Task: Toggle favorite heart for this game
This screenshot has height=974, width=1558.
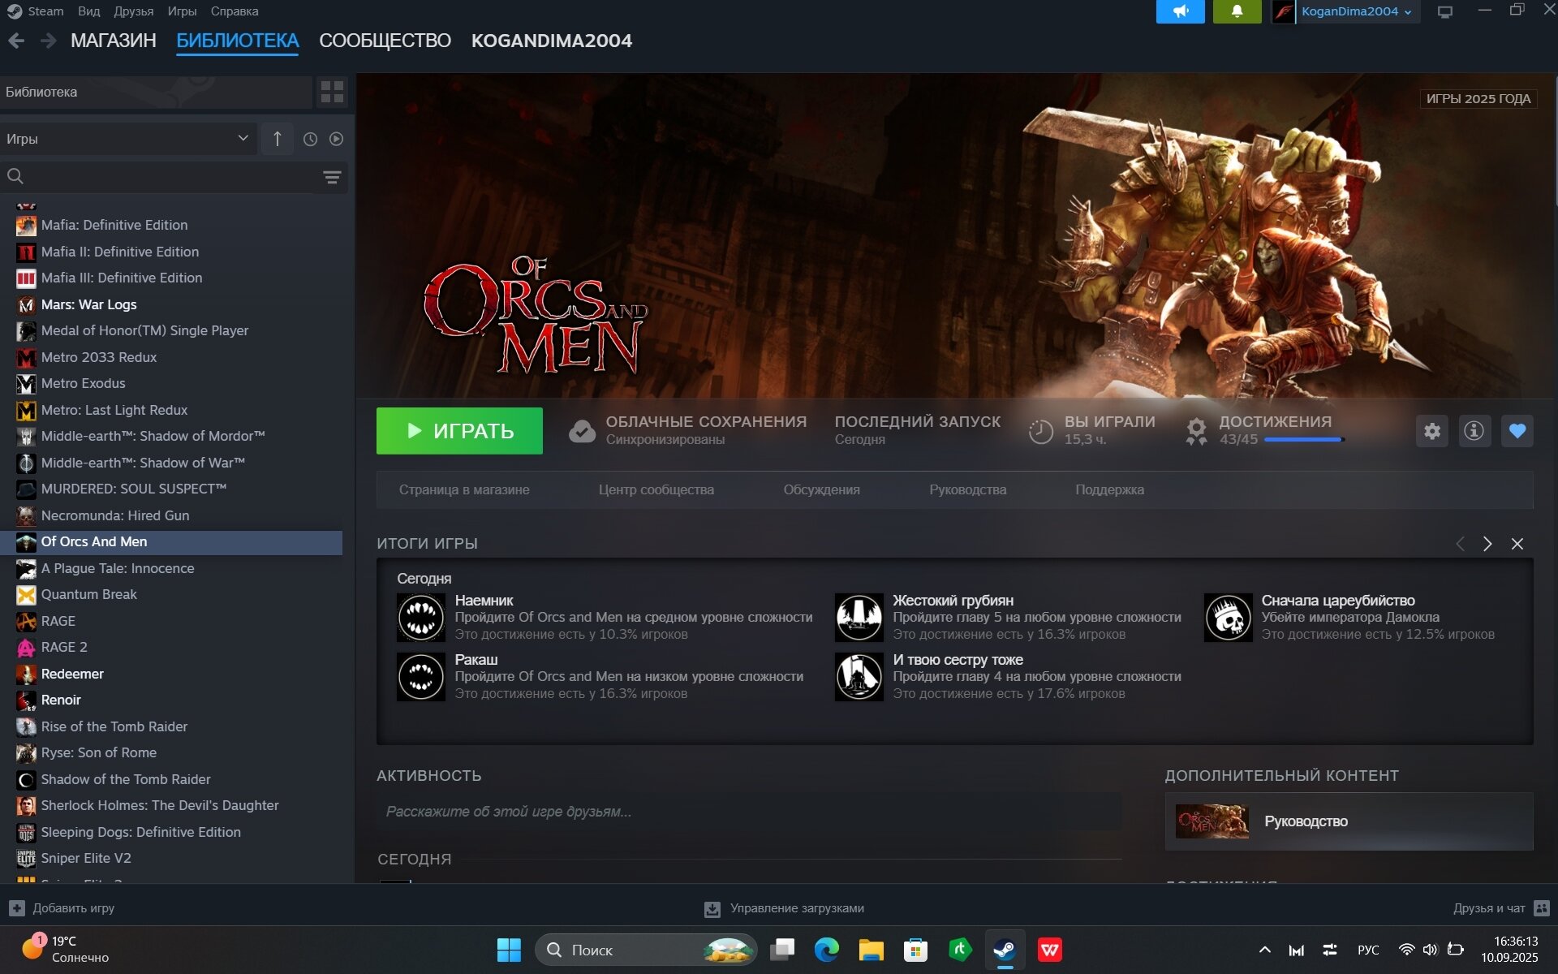Action: [1517, 431]
